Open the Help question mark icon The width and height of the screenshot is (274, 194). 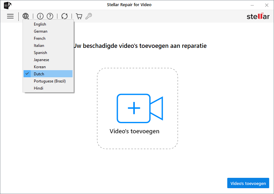pos(50,16)
